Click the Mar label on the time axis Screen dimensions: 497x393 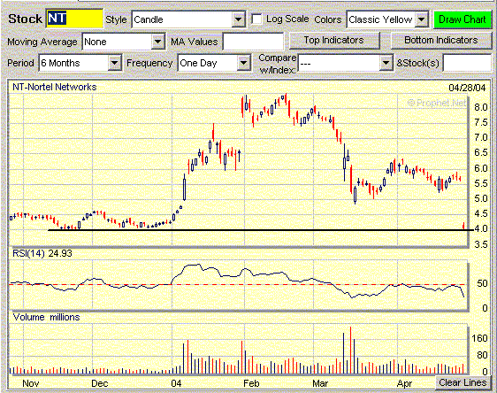pyautogui.click(x=320, y=383)
